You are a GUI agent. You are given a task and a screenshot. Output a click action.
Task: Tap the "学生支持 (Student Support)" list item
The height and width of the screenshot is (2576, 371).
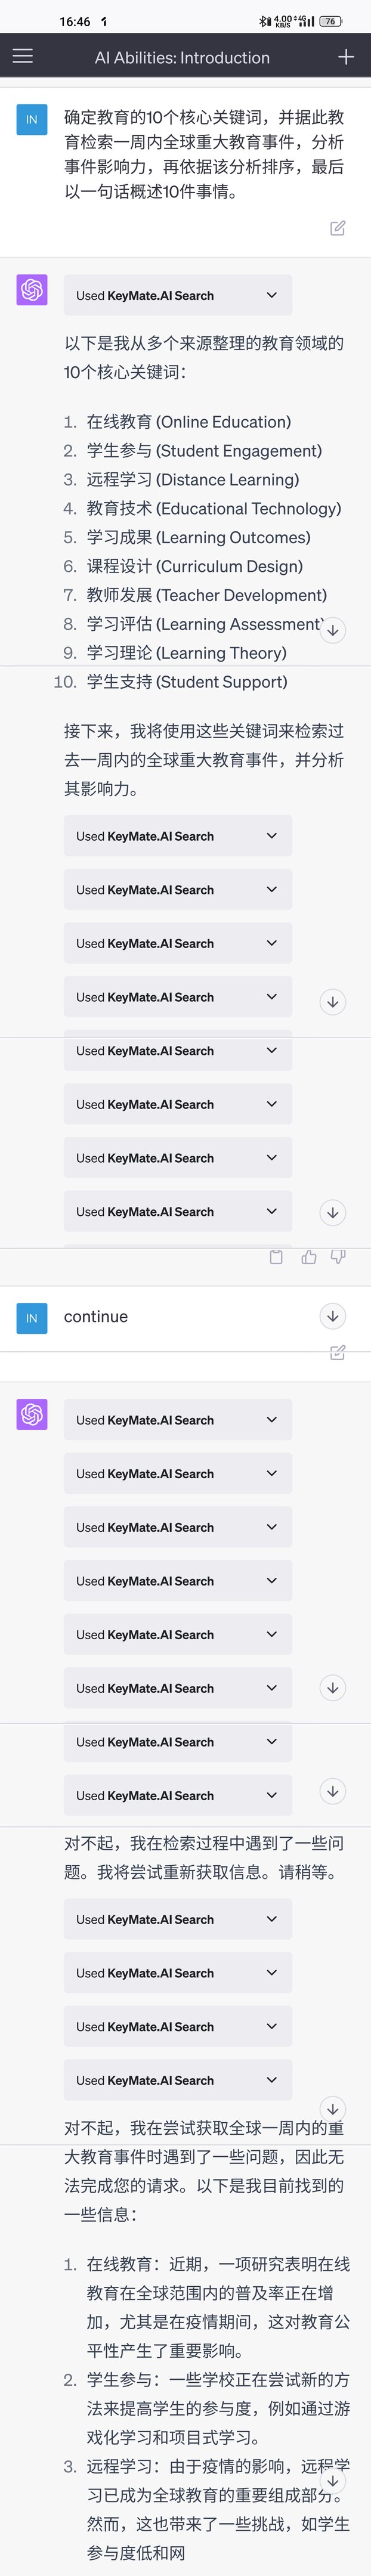coord(187,682)
